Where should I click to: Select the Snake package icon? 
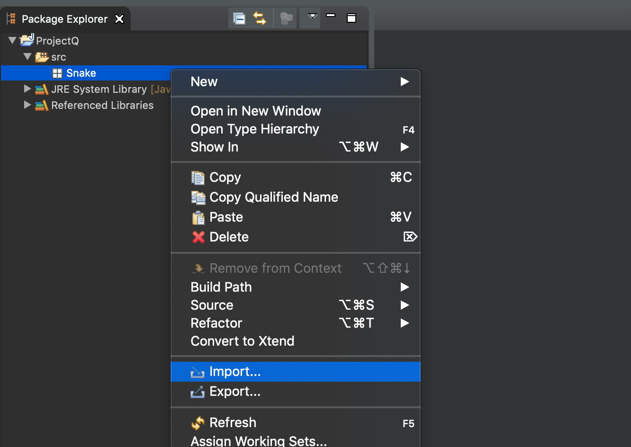(57, 73)
